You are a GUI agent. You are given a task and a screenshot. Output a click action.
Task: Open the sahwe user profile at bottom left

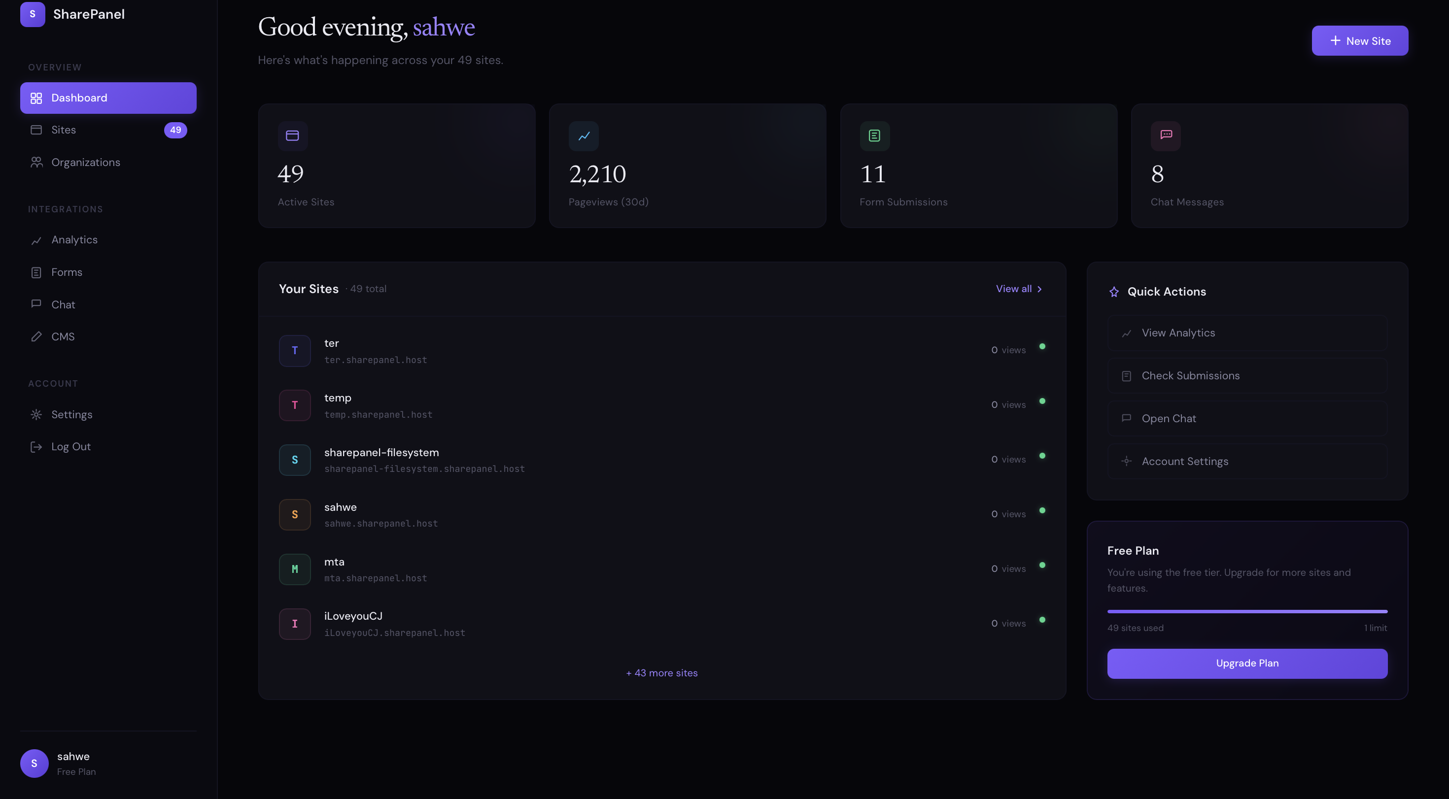72,763
